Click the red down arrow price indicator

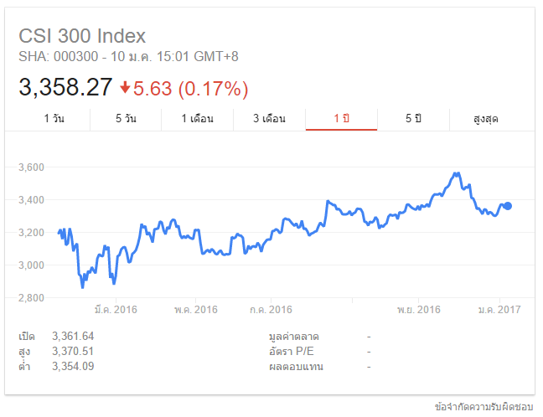tap(125, 88)
